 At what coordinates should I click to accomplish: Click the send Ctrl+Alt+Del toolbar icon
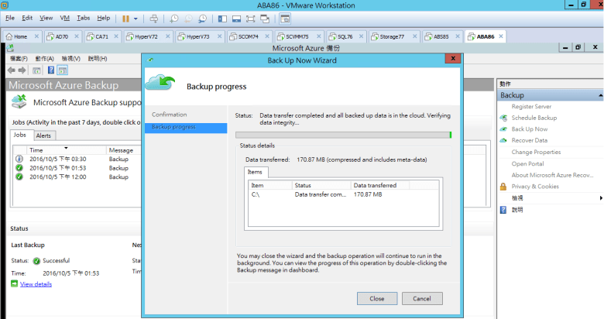tap(153, 18)
